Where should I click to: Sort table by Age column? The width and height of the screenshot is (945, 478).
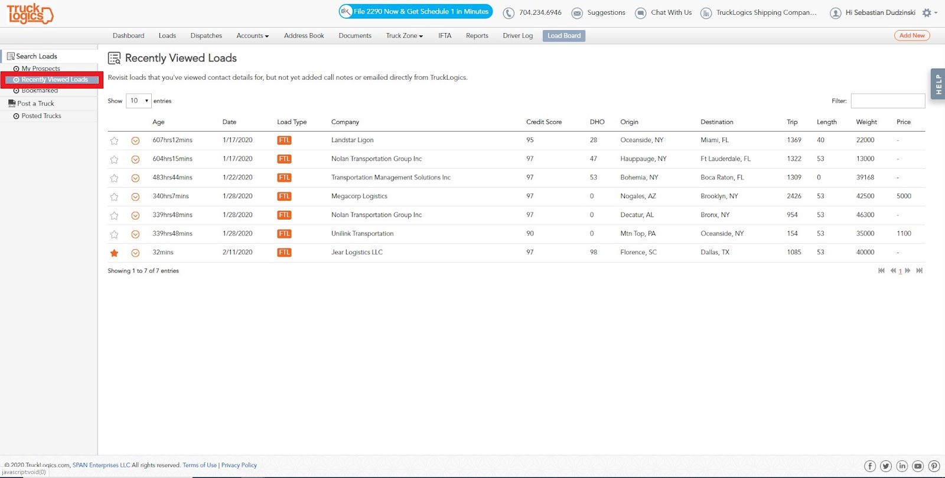click(158, 122)
